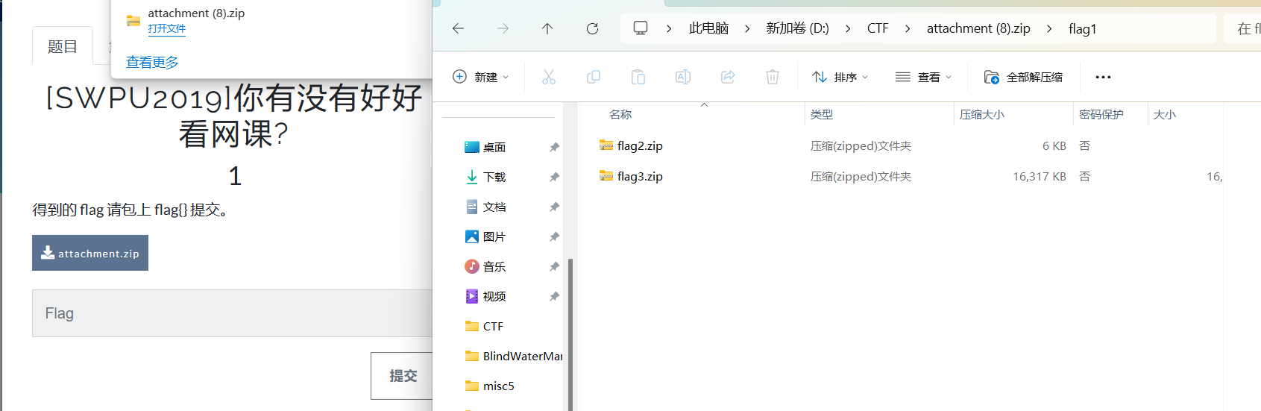Click the pin icon next to 图片
Screen dimensions: 1261x411
[x=554, y=237]
